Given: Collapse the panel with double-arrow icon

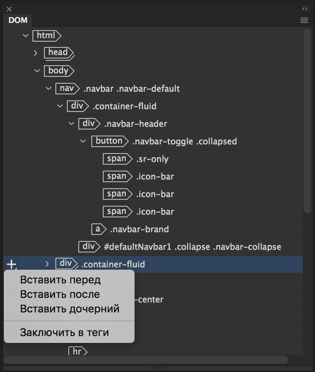Looking at the screenshot, I should pyautogui.click(x=305, y=9).
